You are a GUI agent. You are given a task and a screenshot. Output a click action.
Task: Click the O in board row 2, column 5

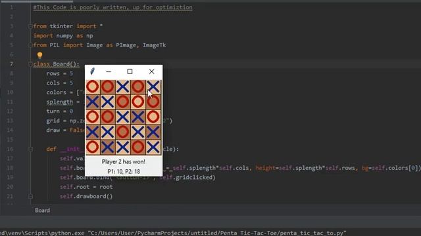pyautogui.click(x=153, y=102)
